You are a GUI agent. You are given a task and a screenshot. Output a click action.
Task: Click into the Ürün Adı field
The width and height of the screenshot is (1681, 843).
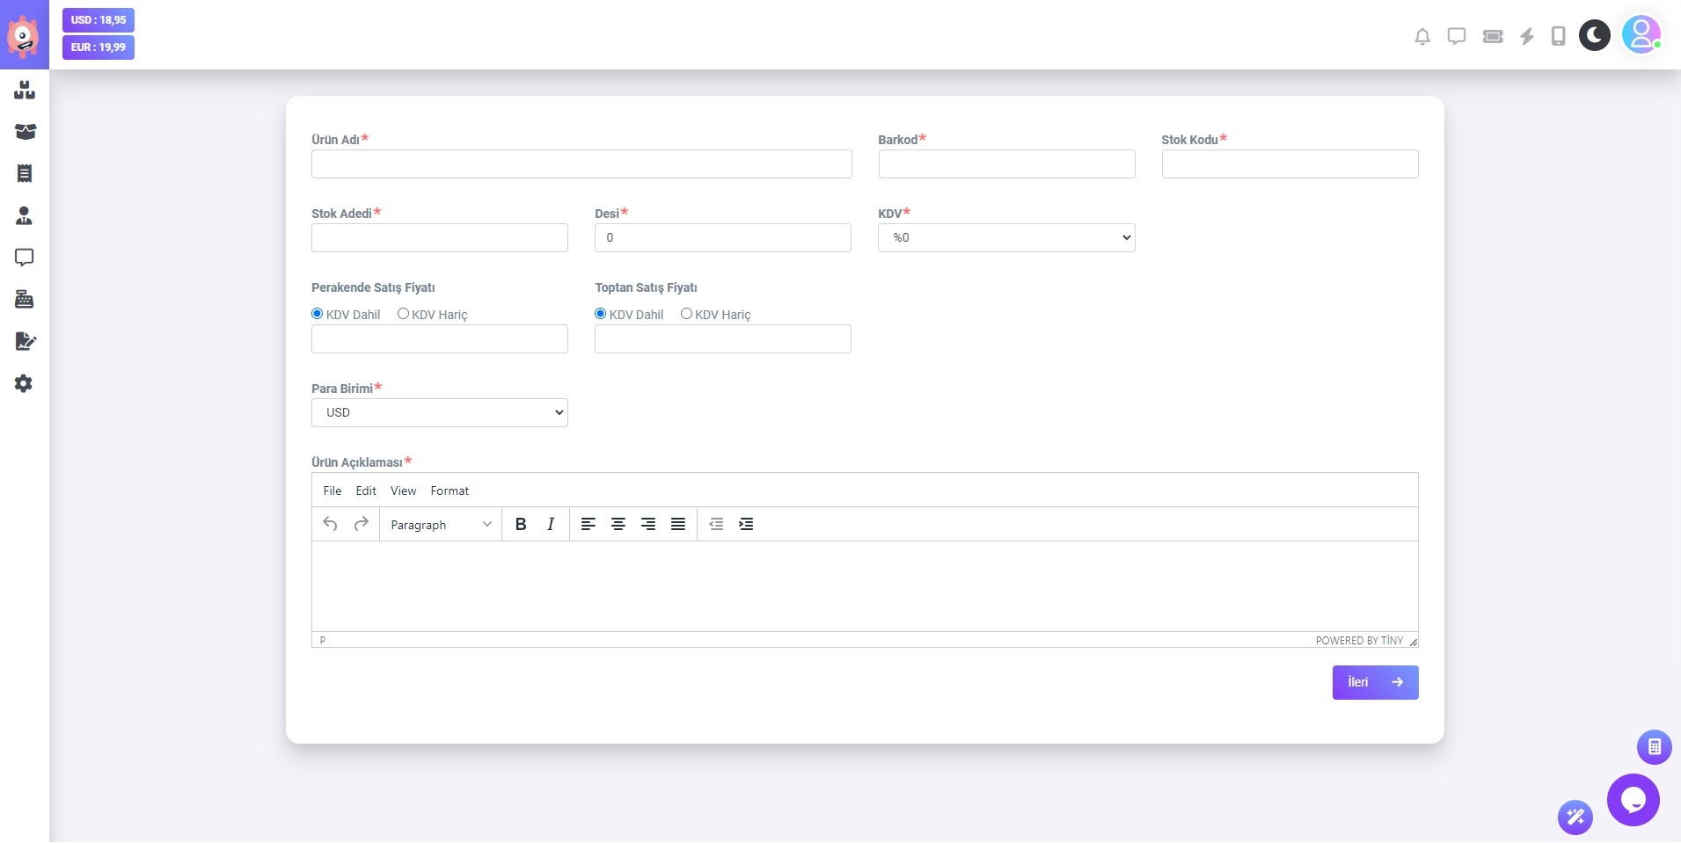(581, 164)
